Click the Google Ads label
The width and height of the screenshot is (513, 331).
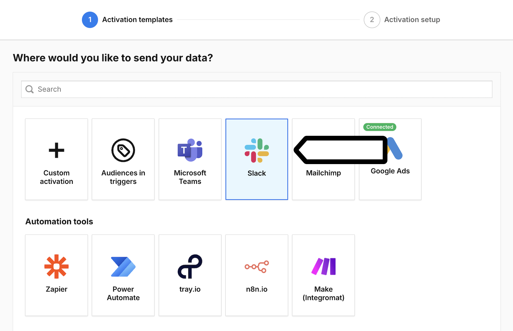[390, 171]
